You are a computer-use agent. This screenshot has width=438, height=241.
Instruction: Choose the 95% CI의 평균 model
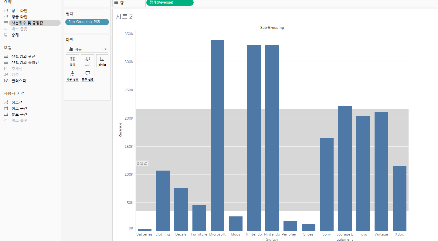[23, 56]
